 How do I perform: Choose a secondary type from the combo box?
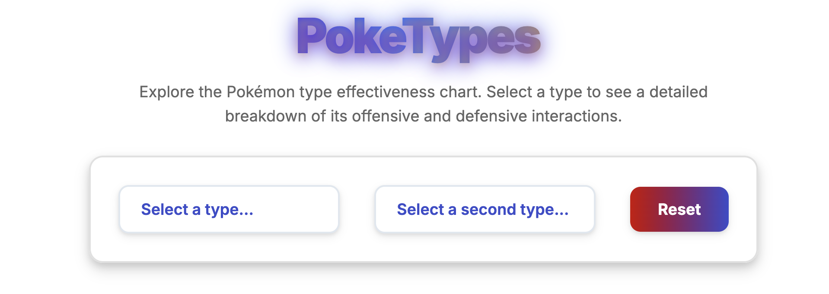click(485, 209)
